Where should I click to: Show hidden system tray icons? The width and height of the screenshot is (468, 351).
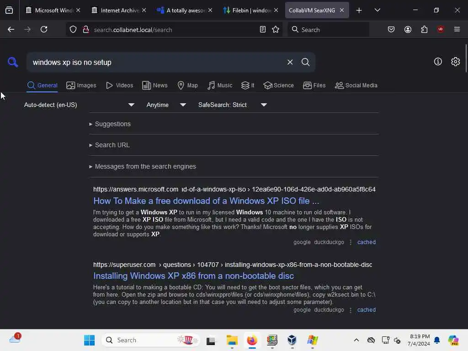(356, 340)
